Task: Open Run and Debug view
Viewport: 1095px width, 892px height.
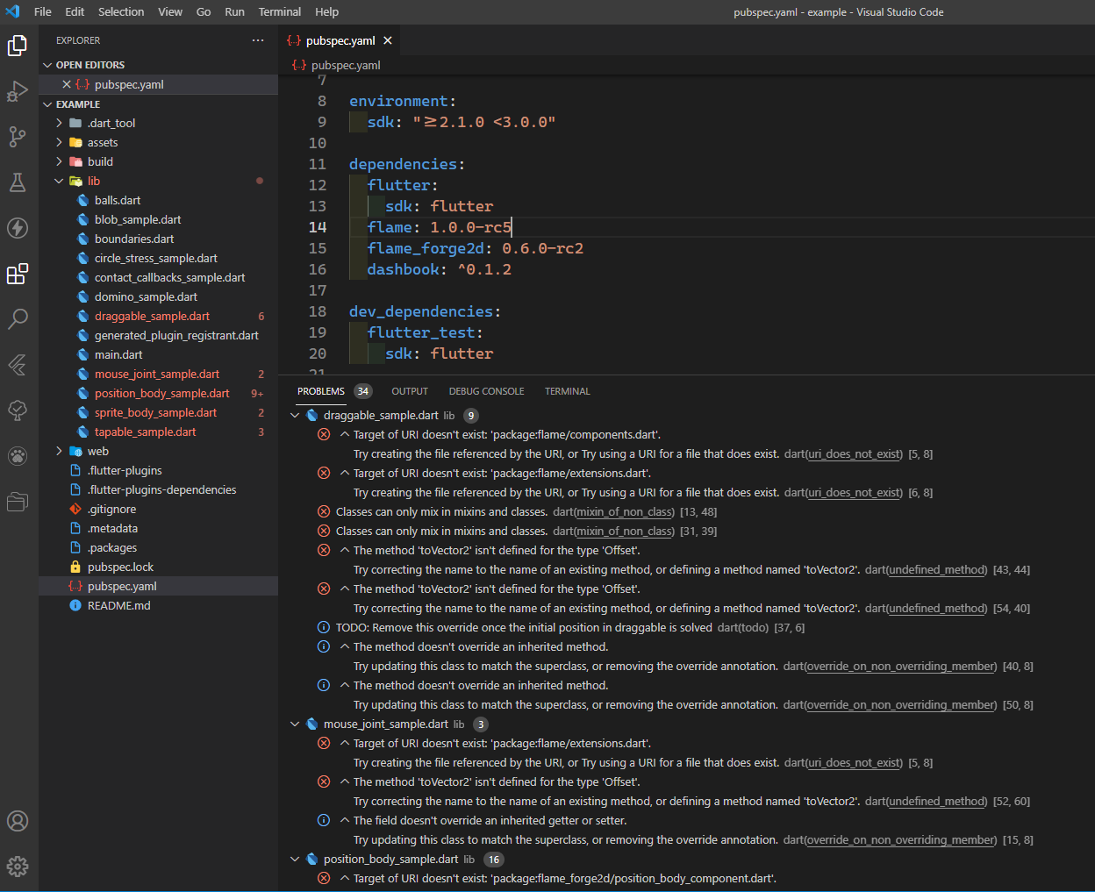Action: click(x=18, y=91)
